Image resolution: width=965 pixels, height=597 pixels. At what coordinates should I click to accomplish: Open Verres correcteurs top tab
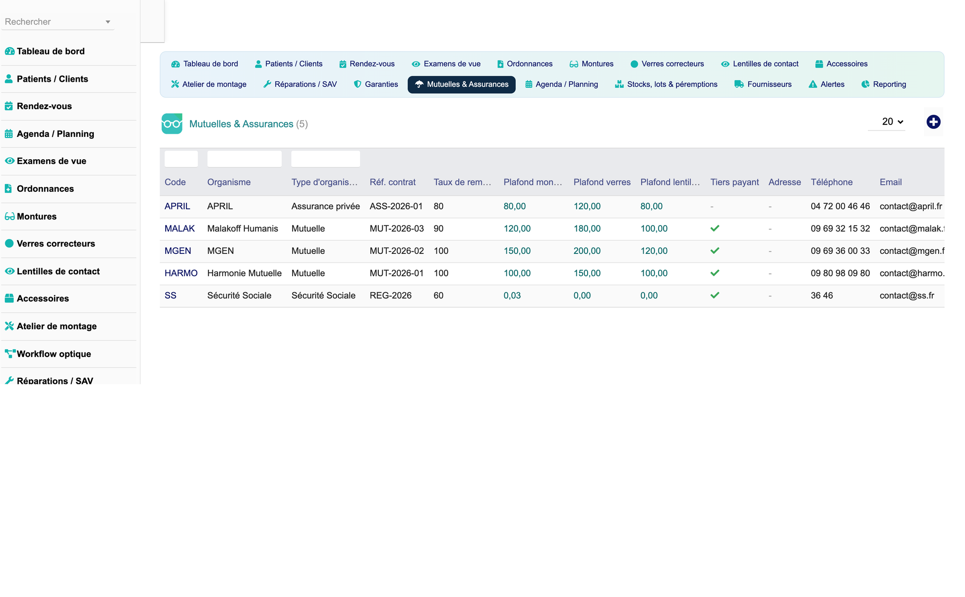tap(667, 64)
